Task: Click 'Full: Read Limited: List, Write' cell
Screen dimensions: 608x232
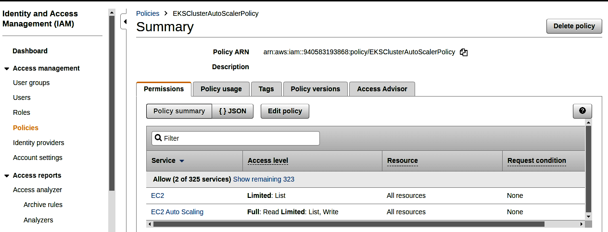Action: coord(292,212)
